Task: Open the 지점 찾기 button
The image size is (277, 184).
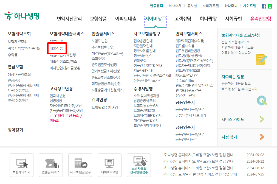Action: [x=244, y=137]
